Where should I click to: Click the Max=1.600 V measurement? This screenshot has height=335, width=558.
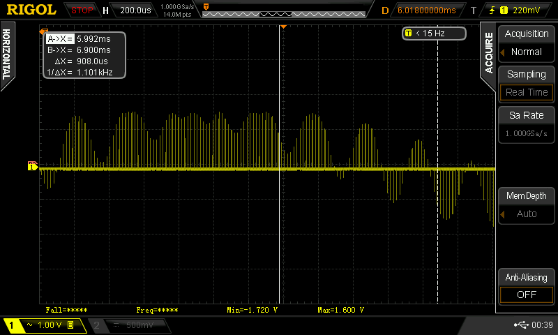tap(340, 310)
